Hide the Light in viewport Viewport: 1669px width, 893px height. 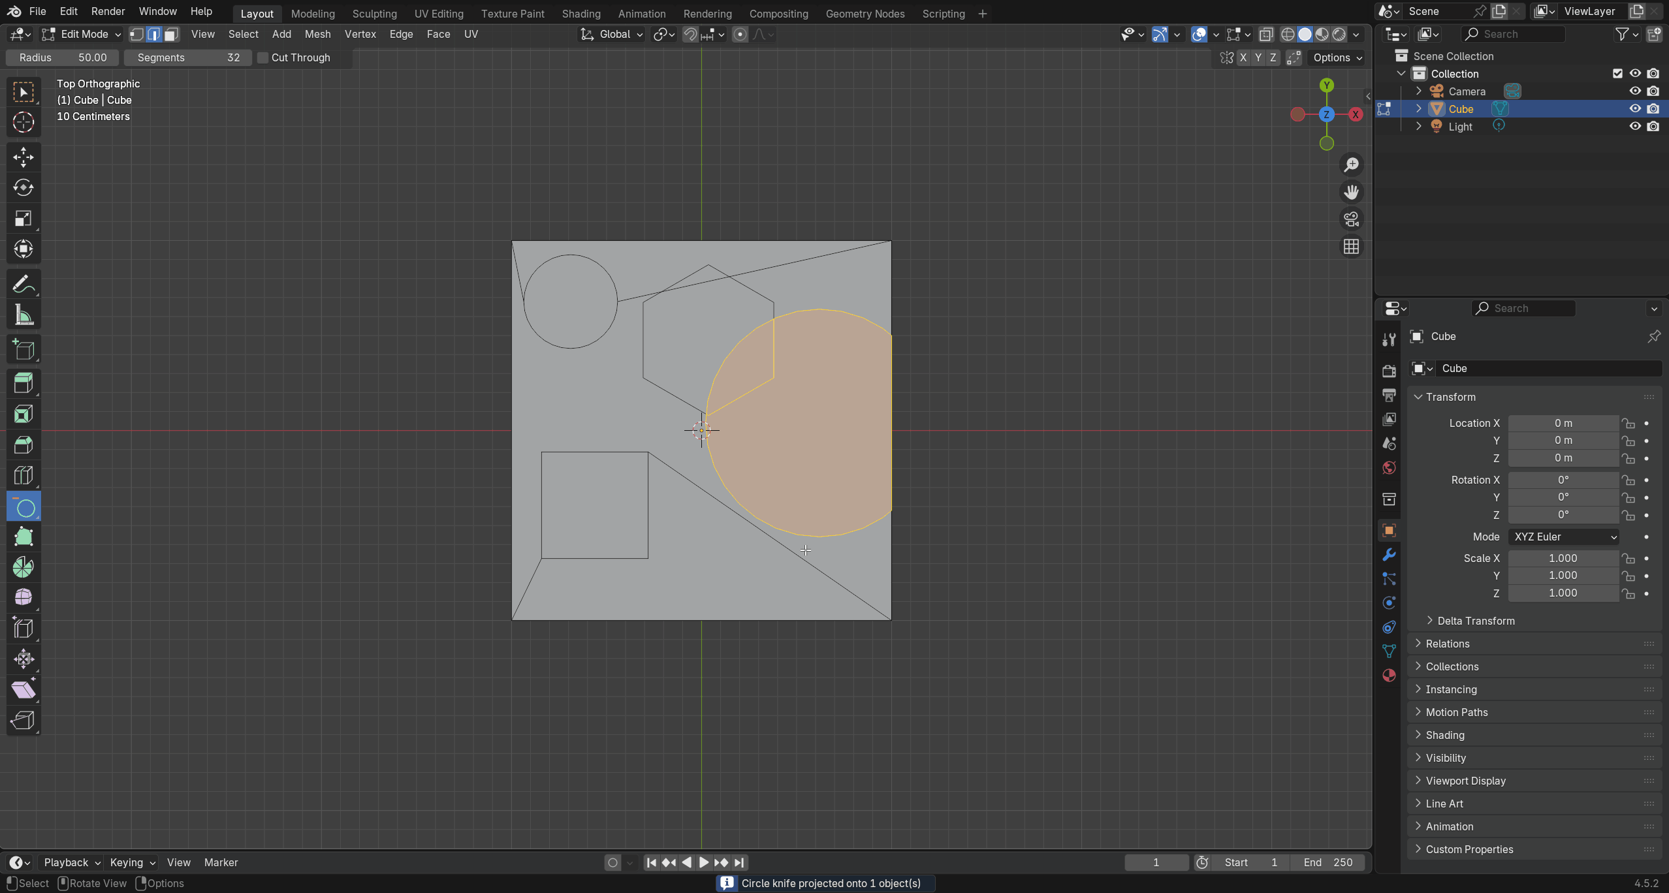[x=1635, y=126]
